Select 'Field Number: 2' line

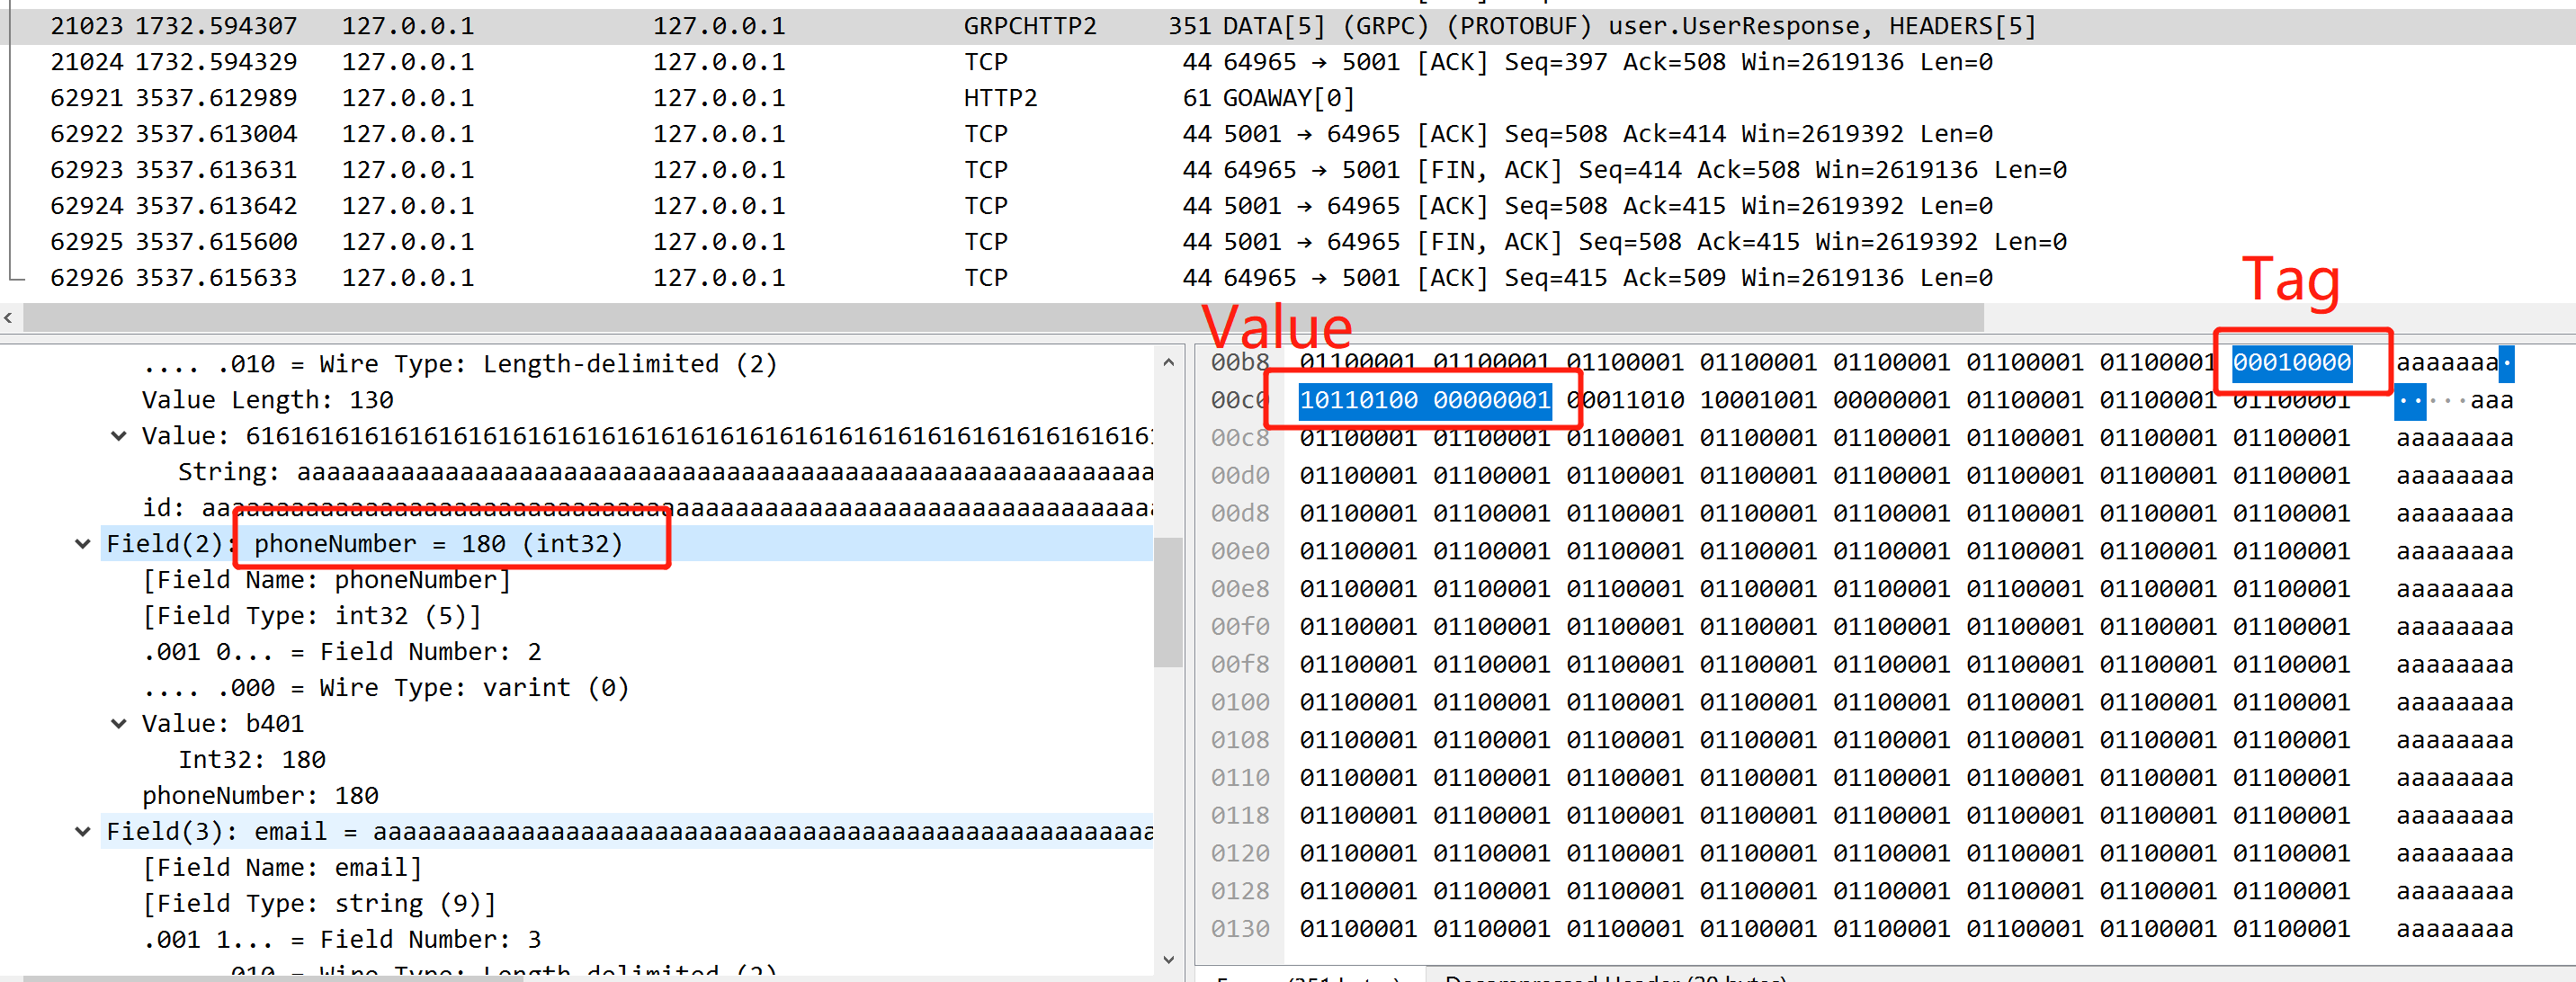(x=342, y=652)
